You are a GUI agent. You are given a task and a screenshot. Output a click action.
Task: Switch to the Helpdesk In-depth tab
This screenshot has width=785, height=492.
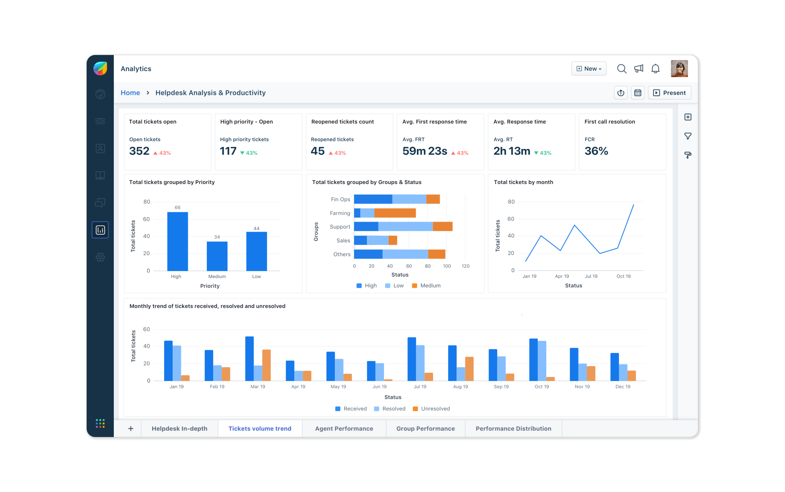179,428
